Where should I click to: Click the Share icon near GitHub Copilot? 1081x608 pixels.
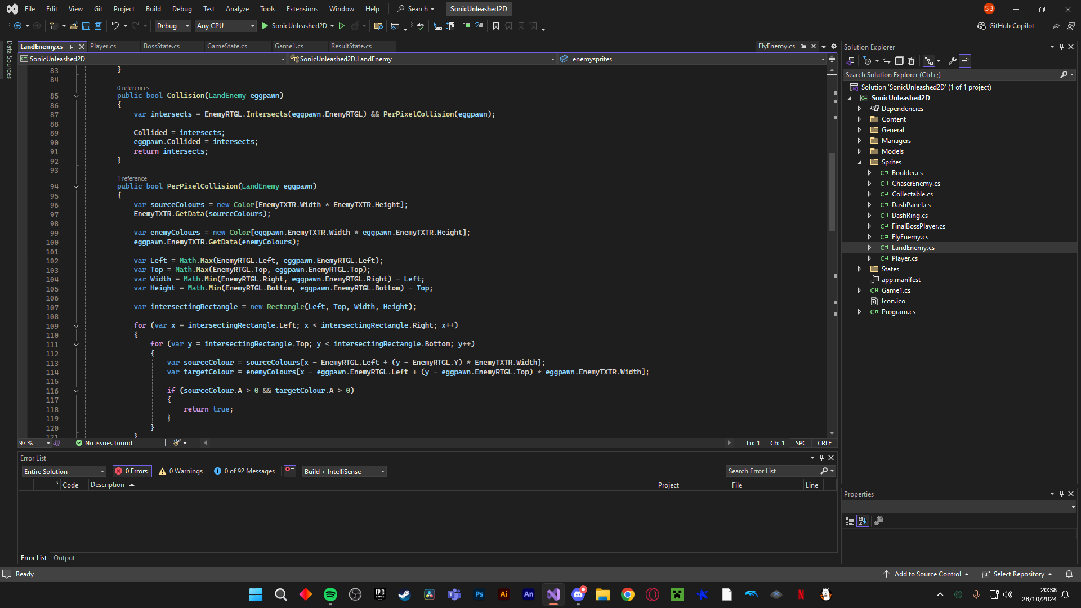click(1056, 26)
